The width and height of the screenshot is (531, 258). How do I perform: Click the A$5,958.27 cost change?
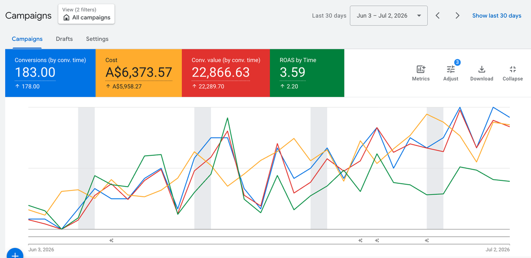coord(128,87)
